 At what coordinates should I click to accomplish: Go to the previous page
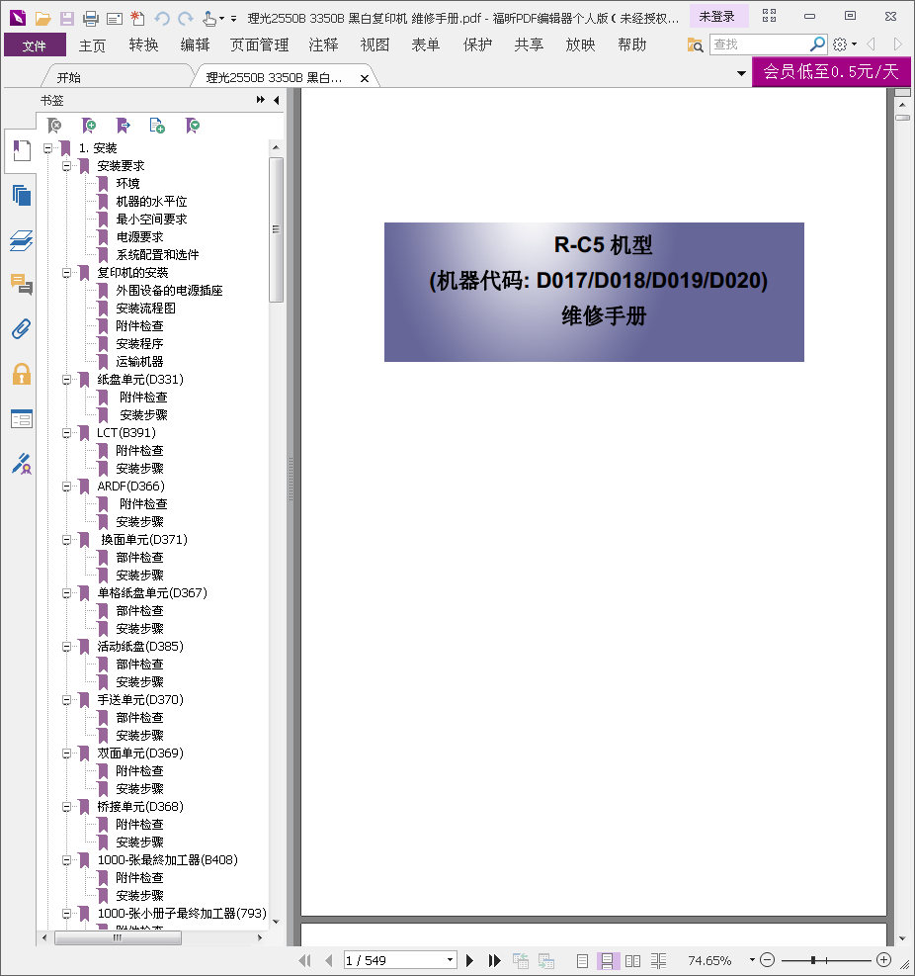[328, 960]
